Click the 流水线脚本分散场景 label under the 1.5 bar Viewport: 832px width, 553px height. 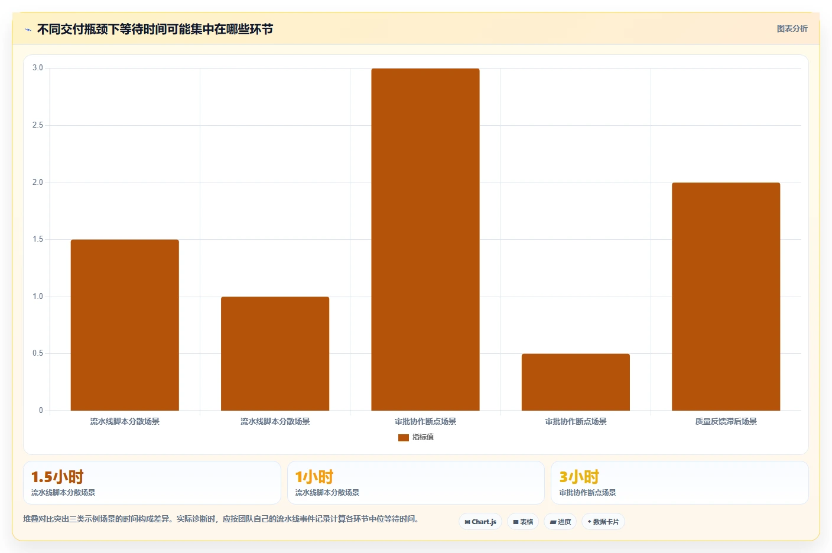click(x=125, y=421)
